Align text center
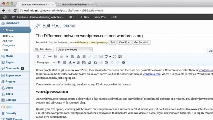Viewport: 213px width, 120px height. tap(78, 57)
